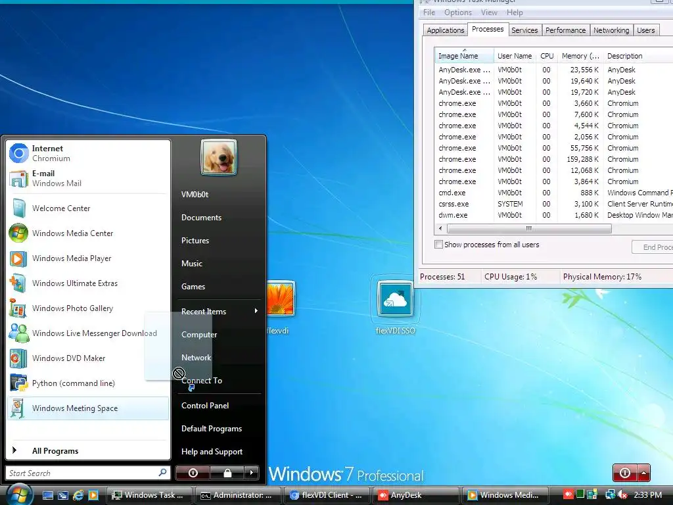The height and width of the screenshot is (505, 673).
Task: Click the red desktop gadget power button
Action: [625, 473]
